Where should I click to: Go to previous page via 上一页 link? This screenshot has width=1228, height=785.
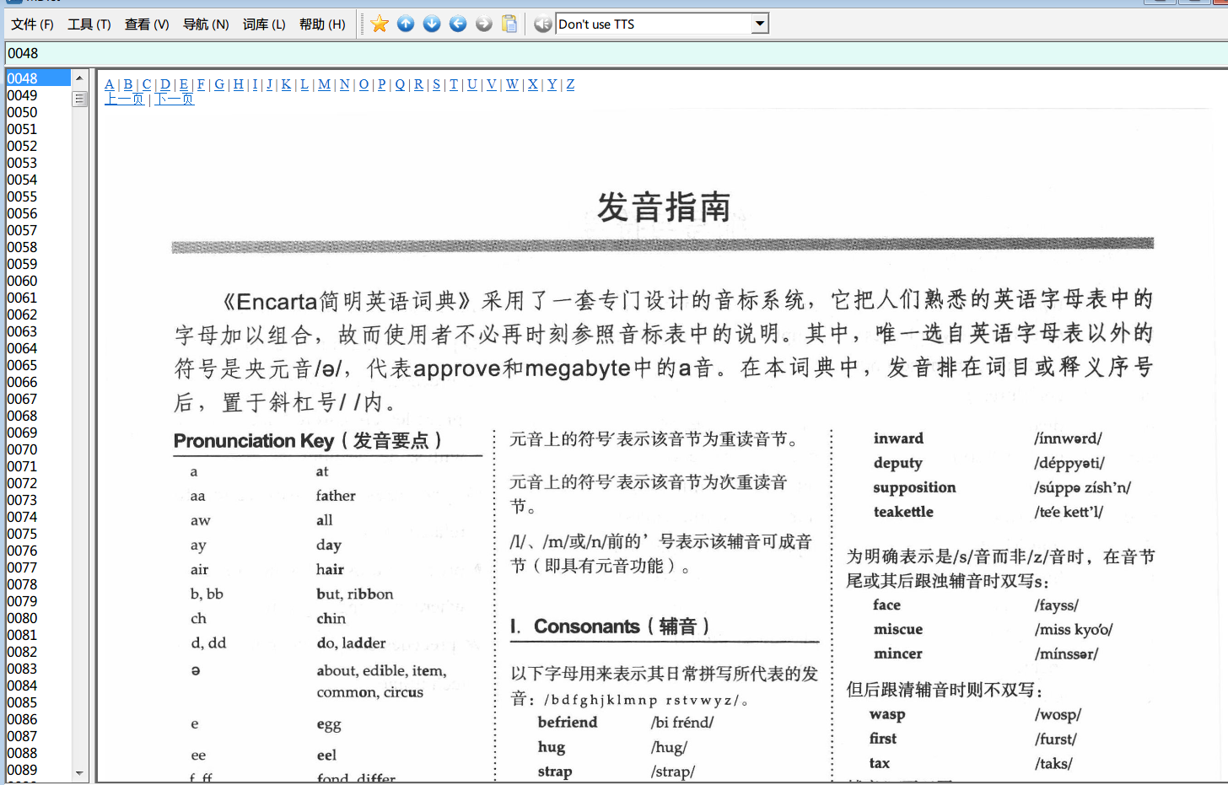(x=124, y=99)
